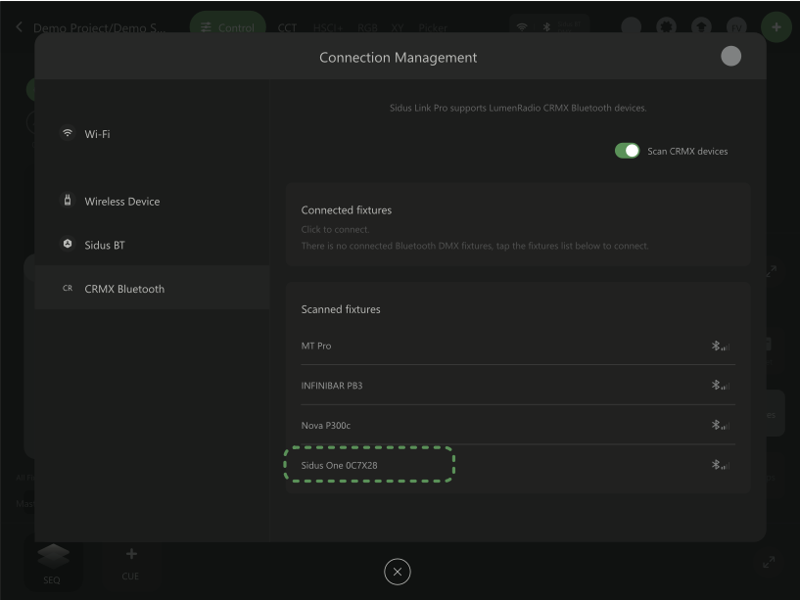Click the Sidus BT hexagon icon

click(67, 245)
